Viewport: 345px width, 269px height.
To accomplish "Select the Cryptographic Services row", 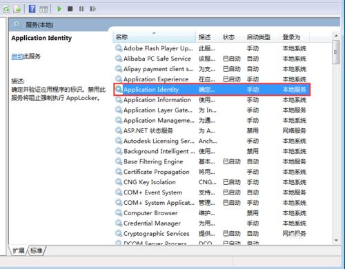I will pos(212,234).
